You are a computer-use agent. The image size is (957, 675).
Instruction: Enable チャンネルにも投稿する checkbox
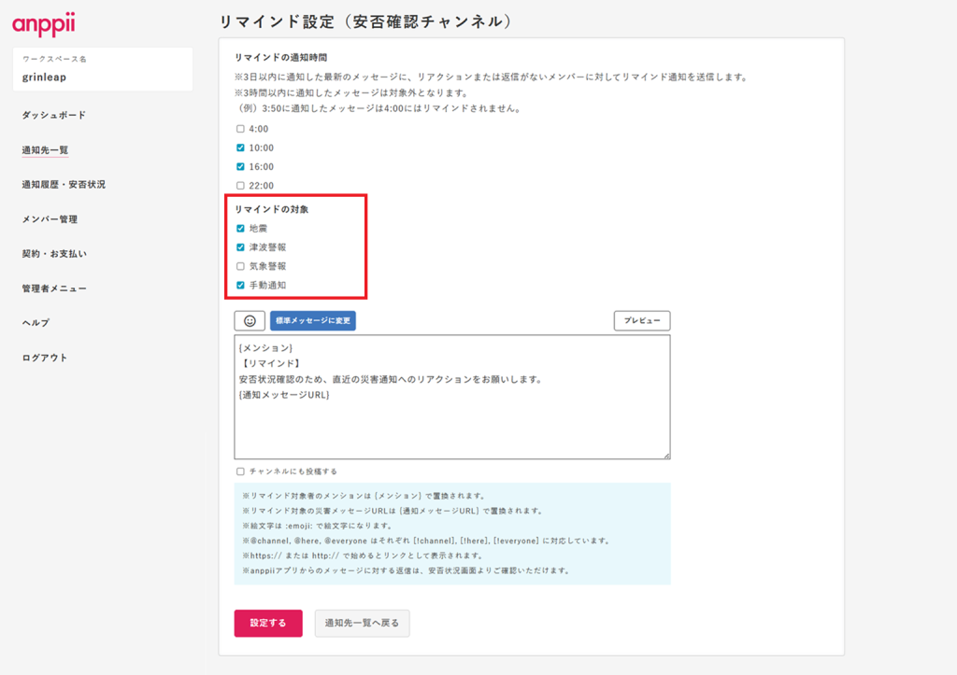tap(240, 471)
